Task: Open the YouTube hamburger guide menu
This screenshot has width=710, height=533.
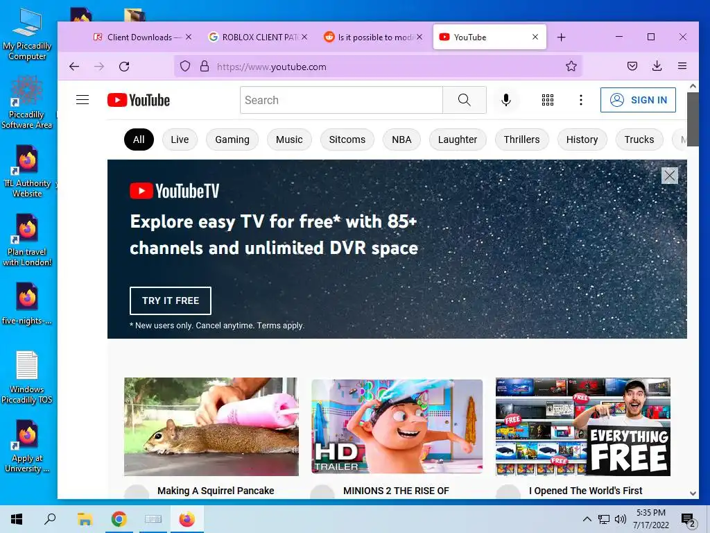Action: tap(83, 100)
